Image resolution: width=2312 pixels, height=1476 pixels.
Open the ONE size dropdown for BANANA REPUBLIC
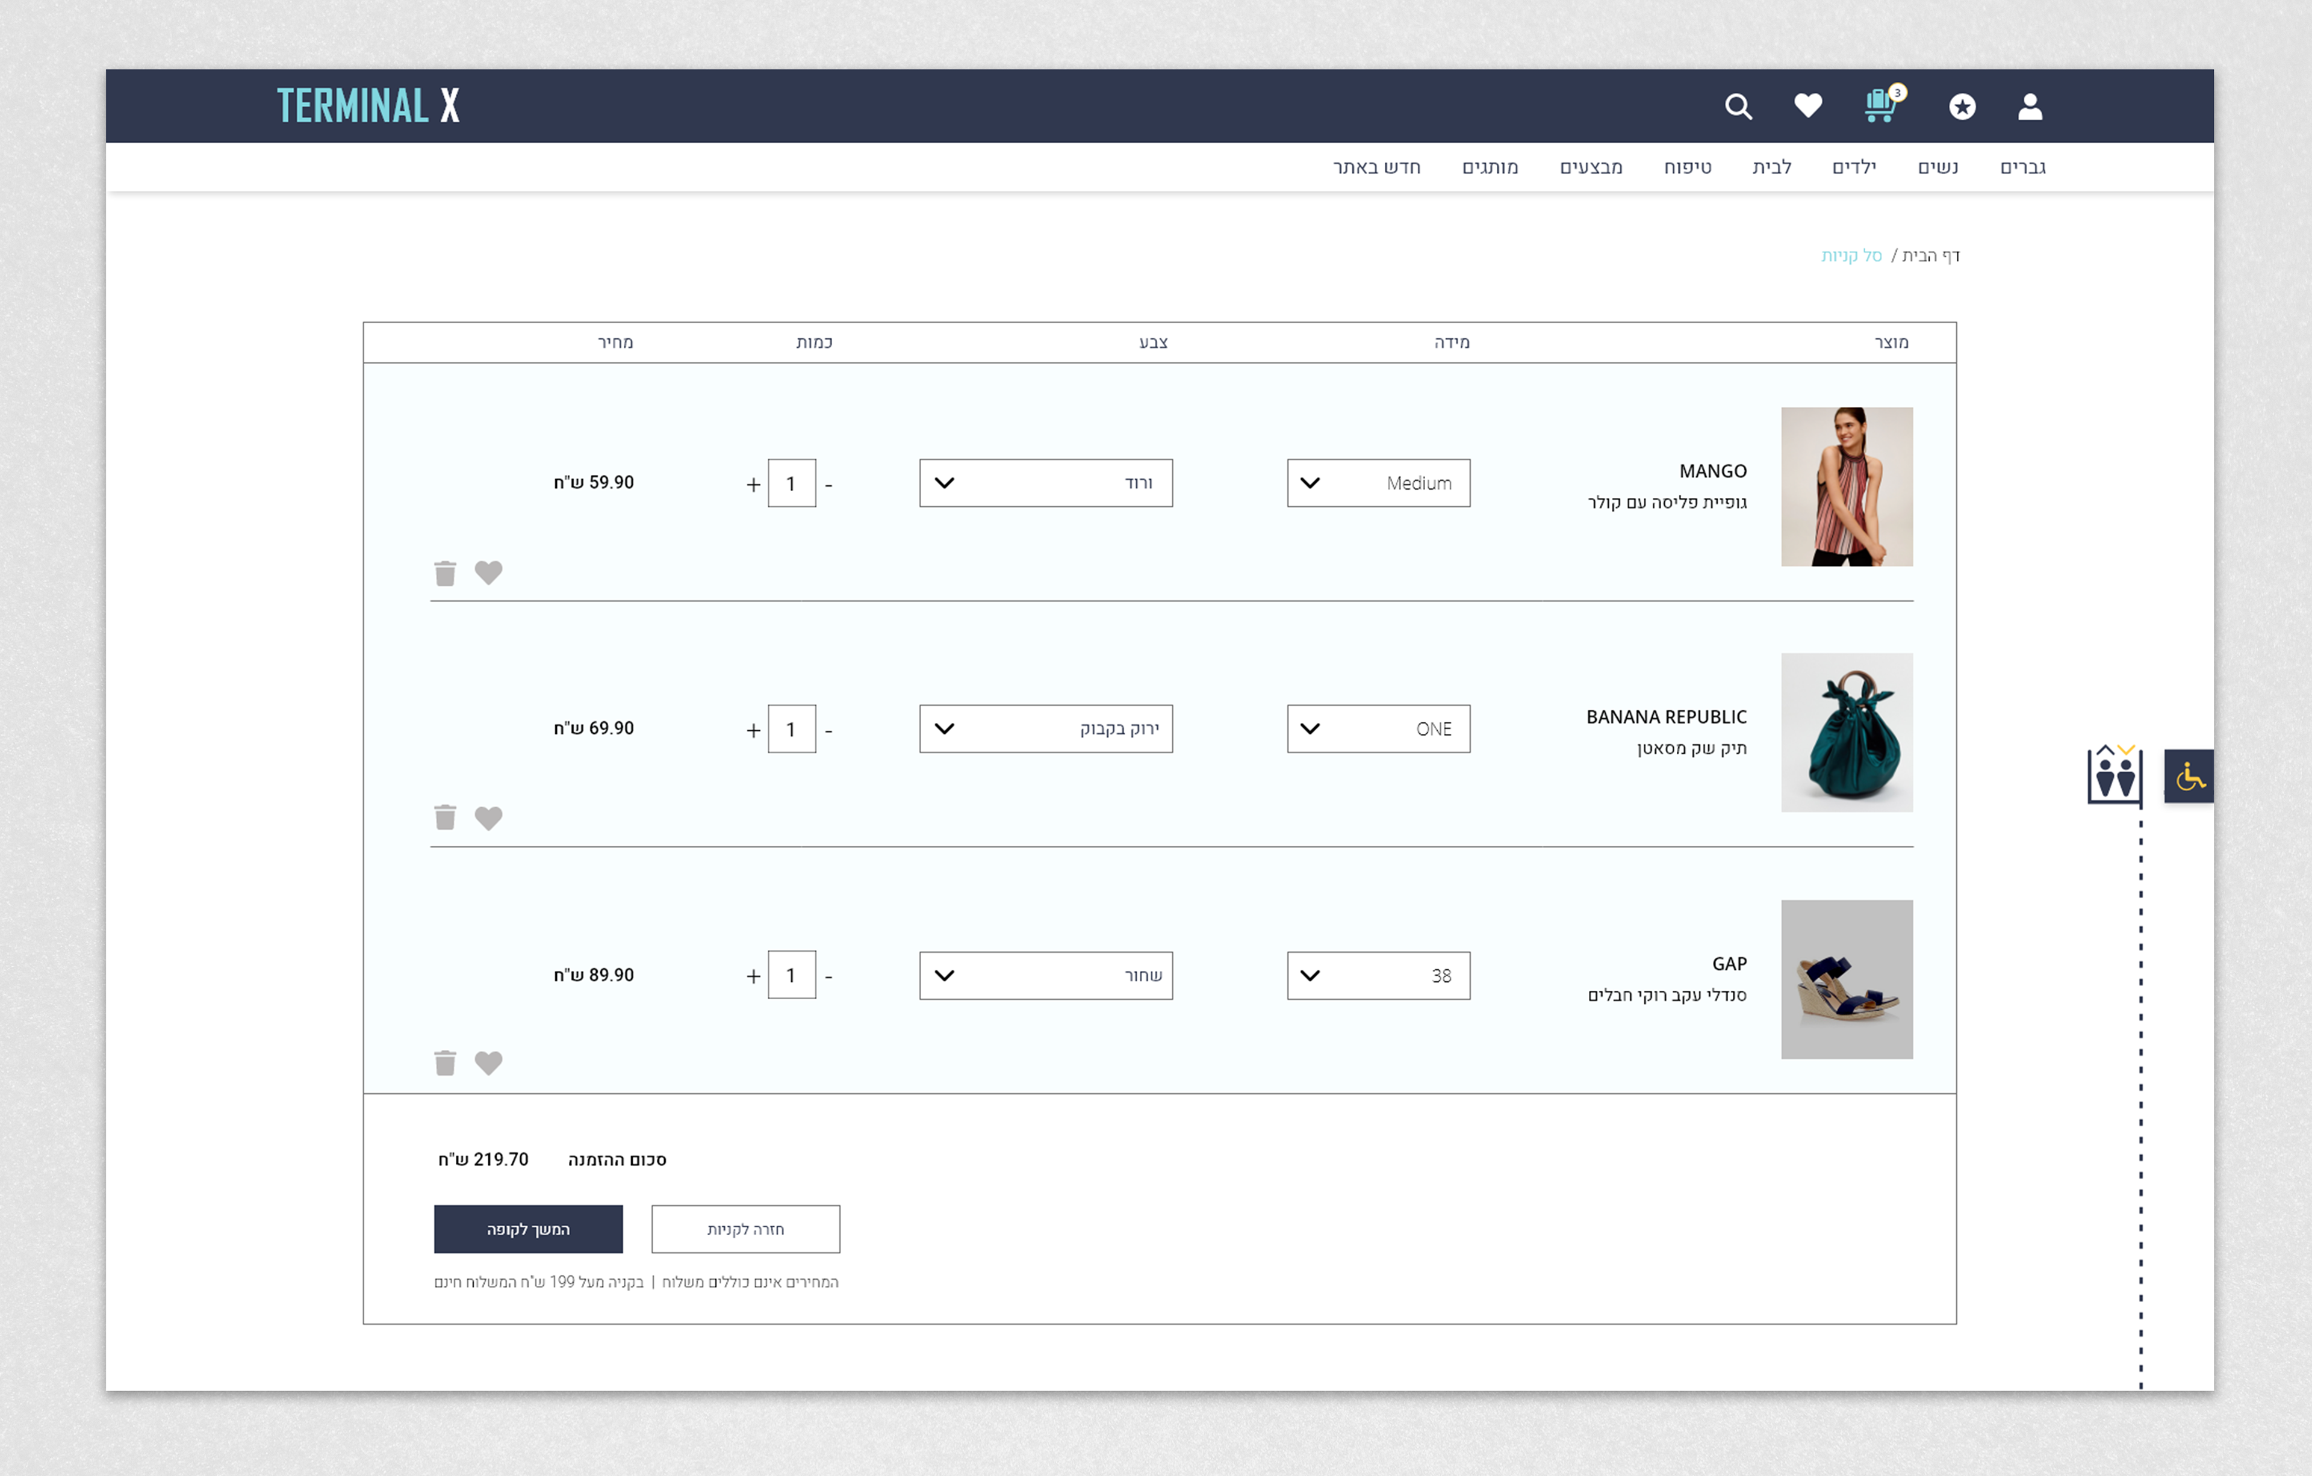coord(1379,728)
